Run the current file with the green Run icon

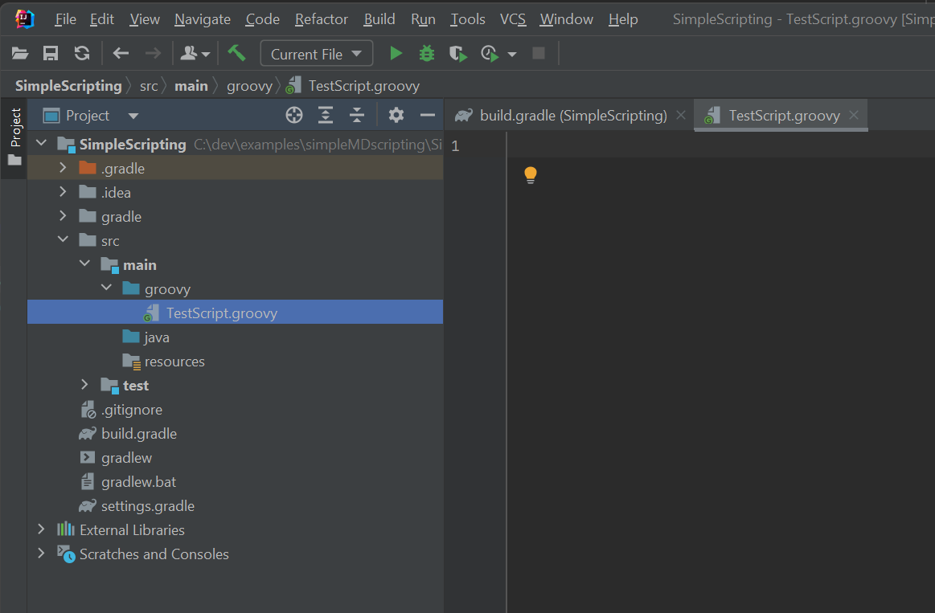pos(396,52)
